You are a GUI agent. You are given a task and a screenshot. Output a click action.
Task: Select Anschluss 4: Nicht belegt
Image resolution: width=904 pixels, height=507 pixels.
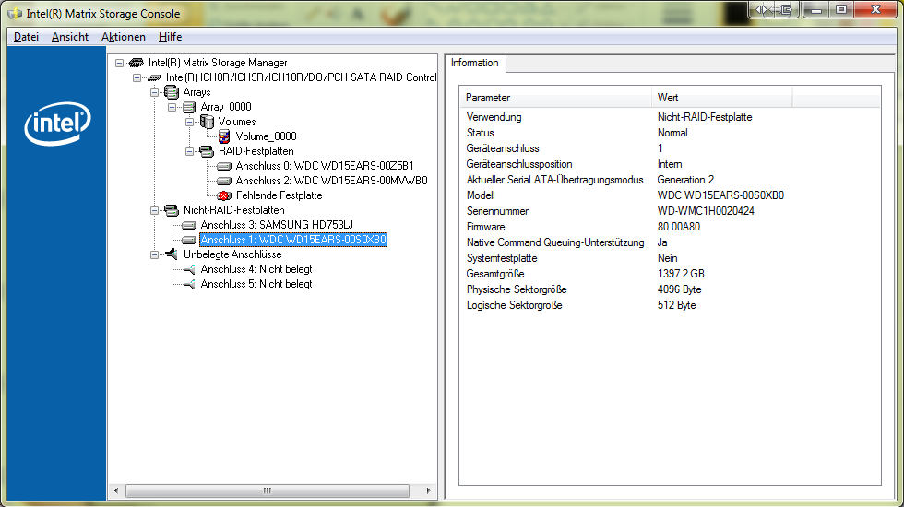click(256, 269)
